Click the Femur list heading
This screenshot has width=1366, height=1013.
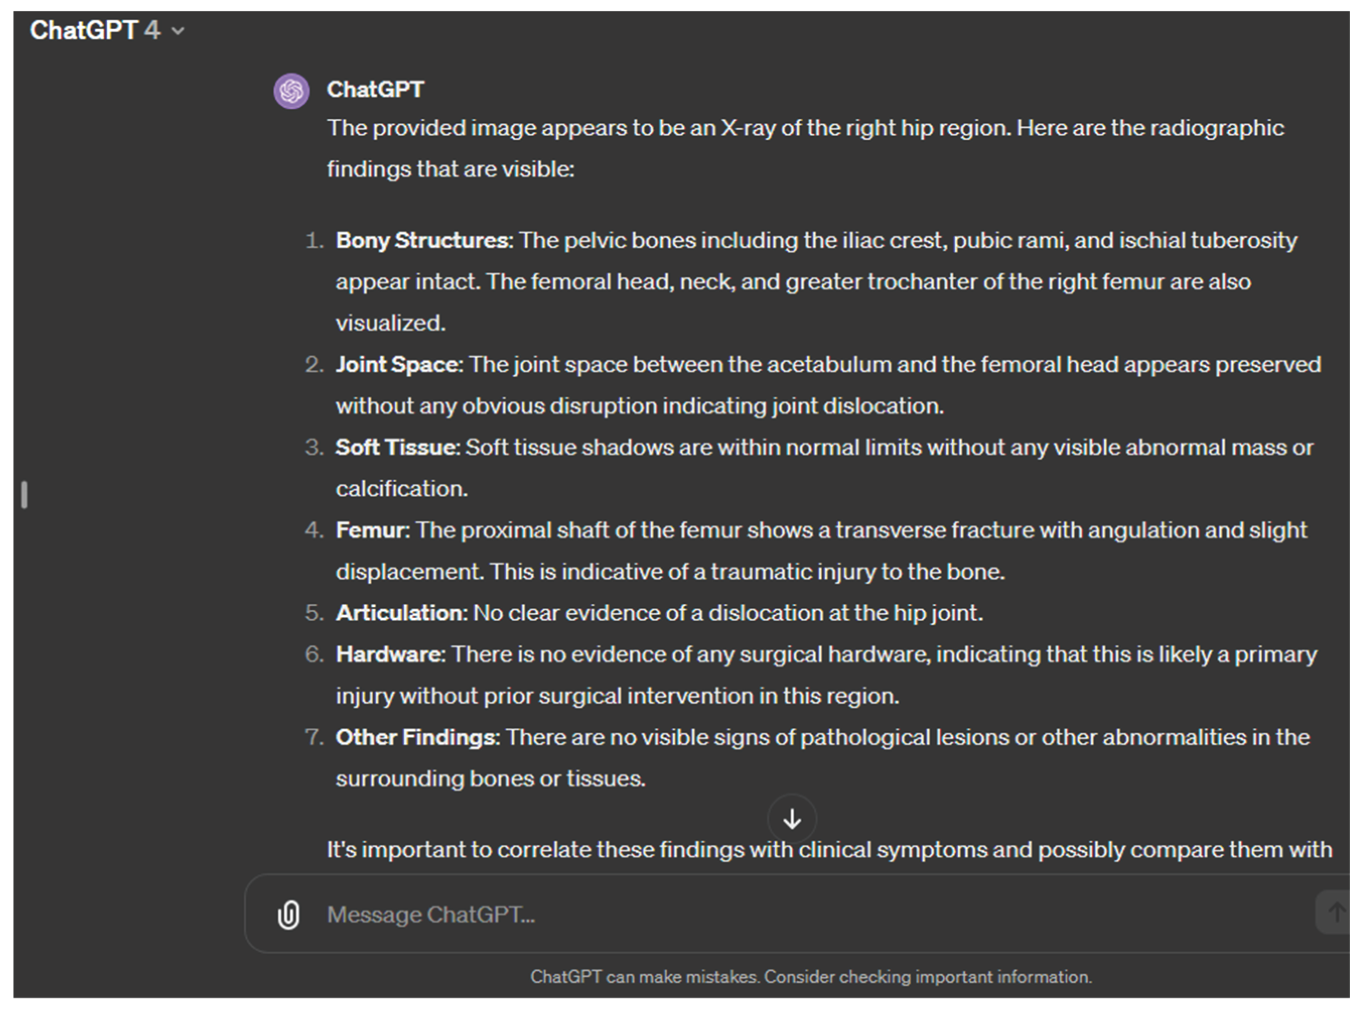click(373, 530)
